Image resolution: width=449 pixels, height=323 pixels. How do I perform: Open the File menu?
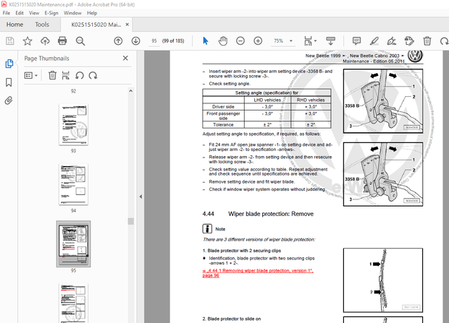click(7, 13)
